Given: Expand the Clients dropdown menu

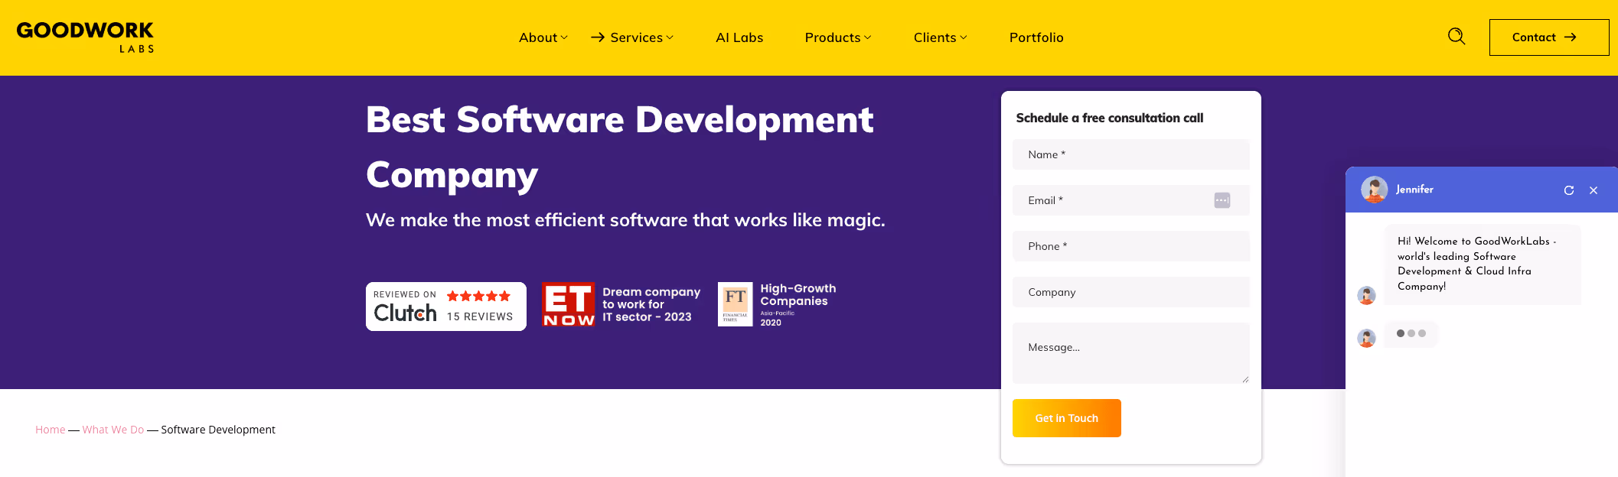Looking at the screenshot, I should (x=941, y=37).
